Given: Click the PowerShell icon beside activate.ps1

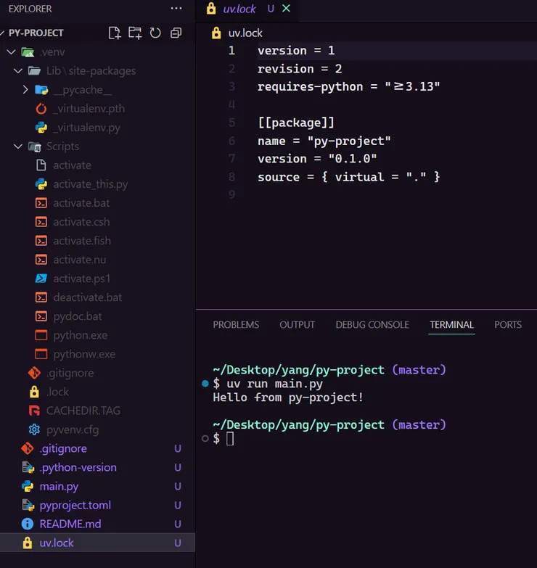Looking at the screenshot, I should [x=41, y=279].
